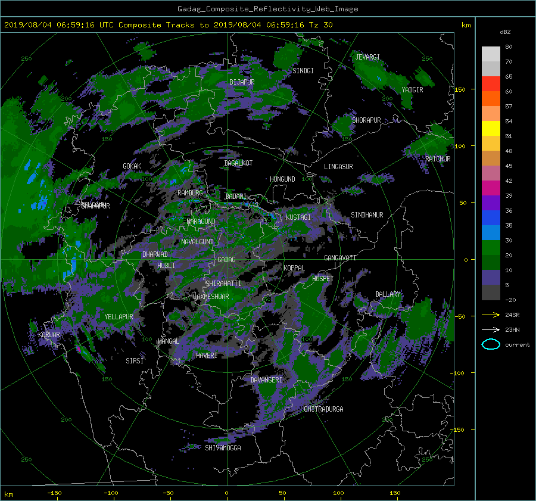Click the JEVARGI city label
Image resolution: width=536 pixels, height=501 pixels.
(367, 57)
